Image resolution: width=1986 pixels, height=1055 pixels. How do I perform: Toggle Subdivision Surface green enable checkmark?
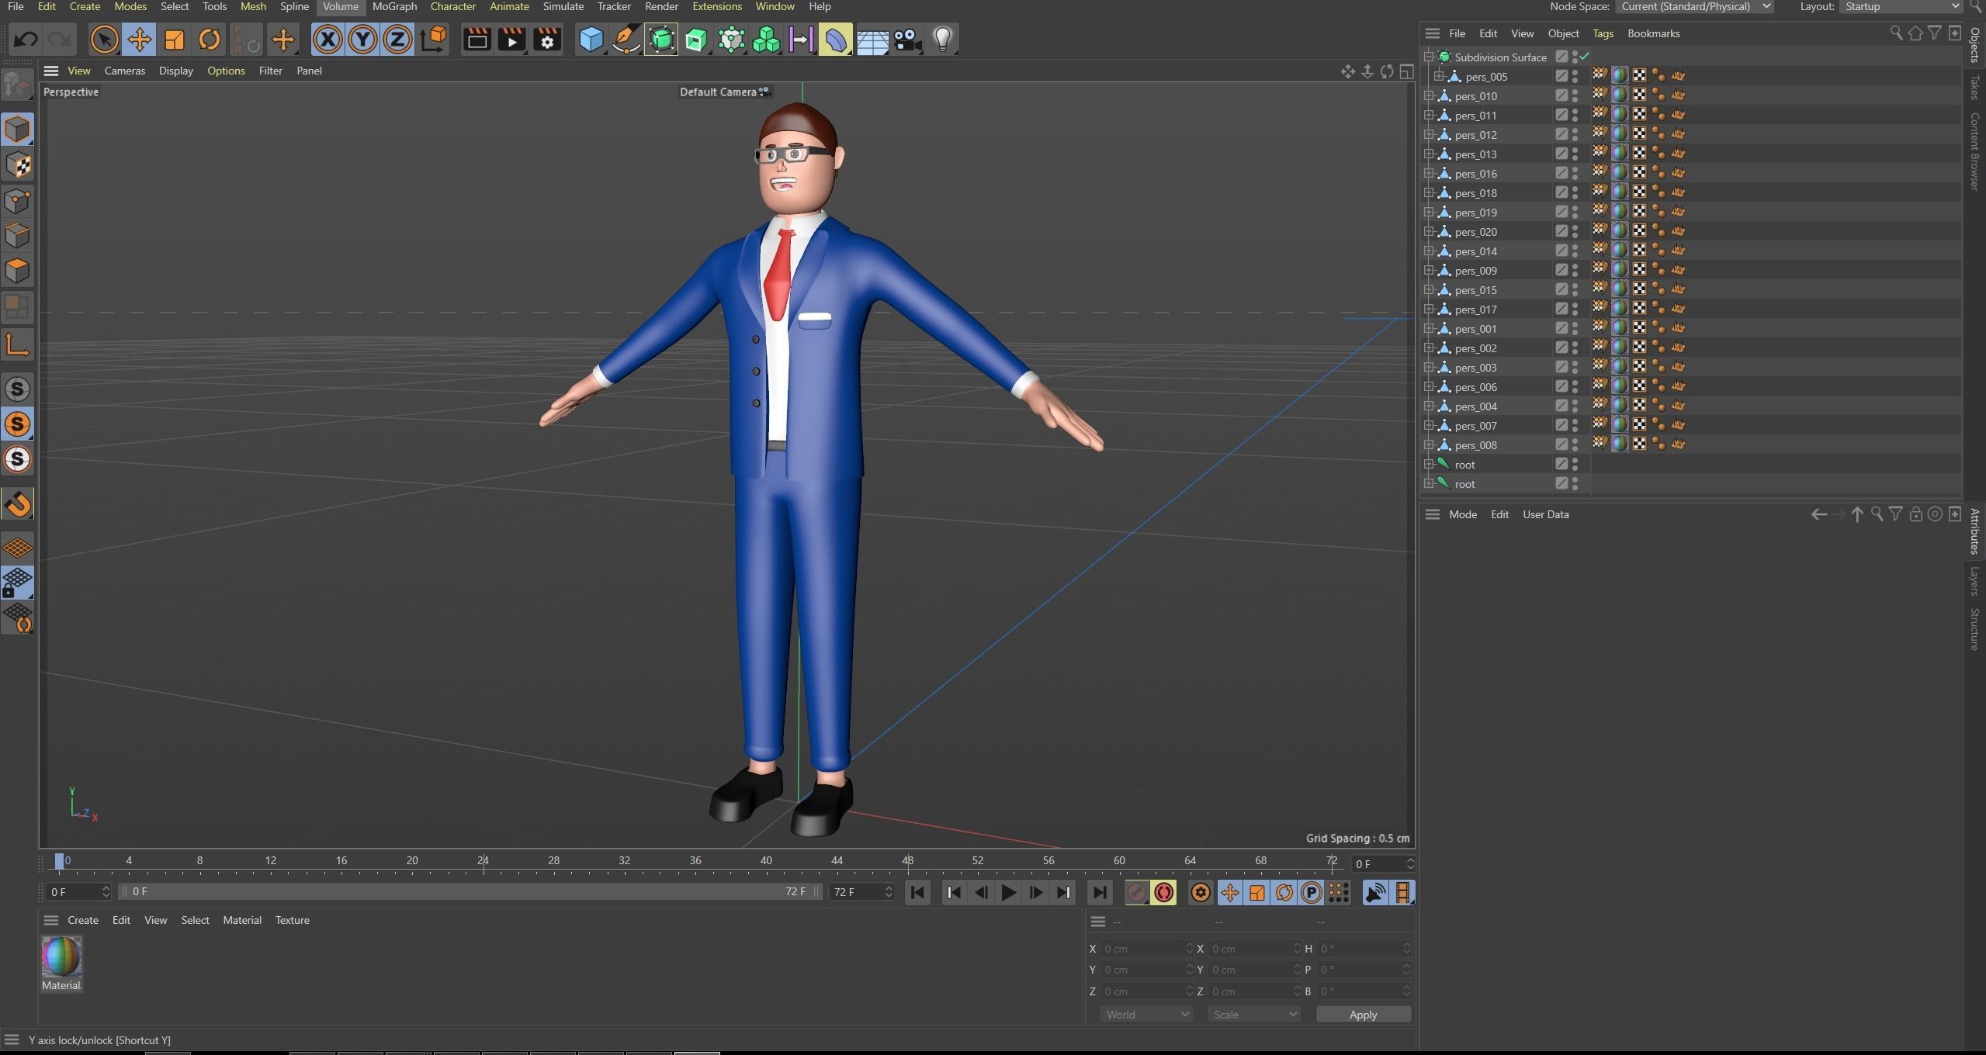click(x=1585, y=57)
